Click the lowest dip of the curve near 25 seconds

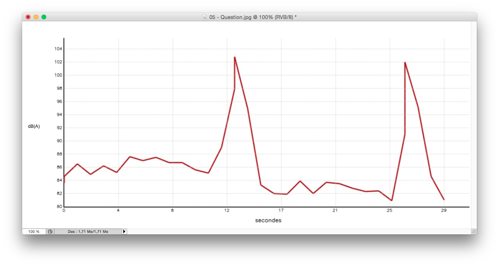392,200
